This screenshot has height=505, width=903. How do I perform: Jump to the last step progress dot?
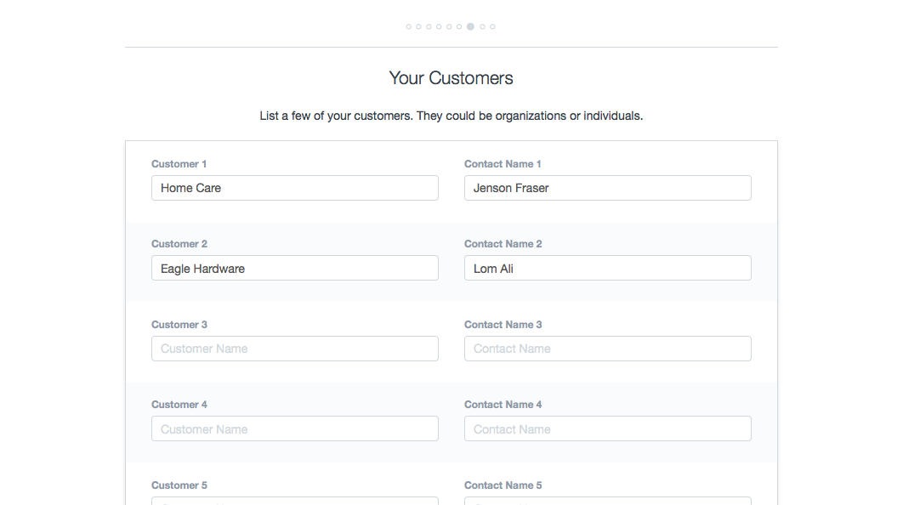(x=492, y=26)
